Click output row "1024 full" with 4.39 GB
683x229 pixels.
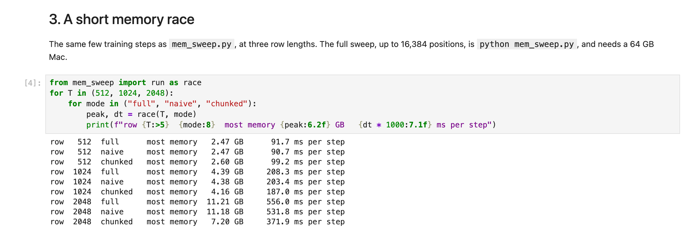pyautogui.click(x=198, y=172)
